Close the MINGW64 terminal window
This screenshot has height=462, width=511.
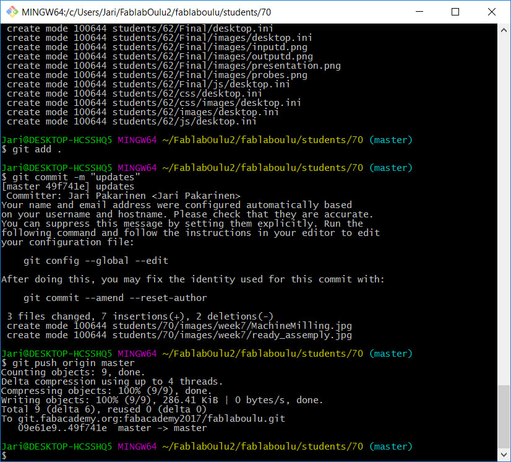point(491,12)
